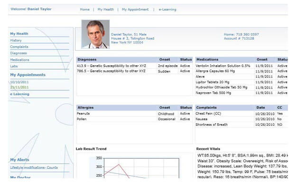Click the Status column header in Diagnoses

pyautogui.click(x=186, y=60)
